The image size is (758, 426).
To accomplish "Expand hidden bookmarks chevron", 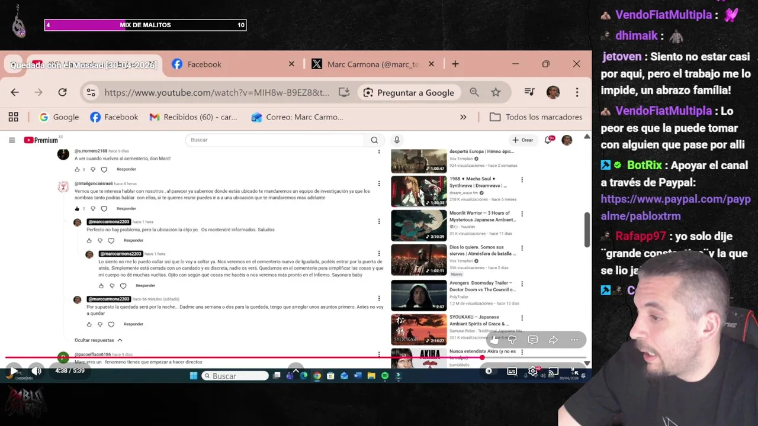I will click(463, 117).
